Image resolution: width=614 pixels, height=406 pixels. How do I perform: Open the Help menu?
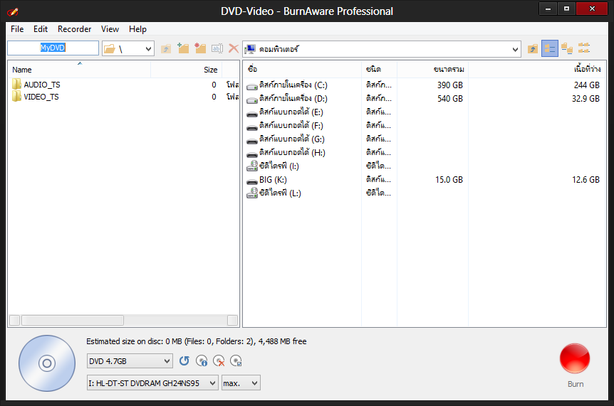[138, 29]
